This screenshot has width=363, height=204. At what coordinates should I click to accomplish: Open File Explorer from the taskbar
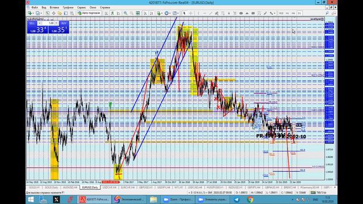tap(153, 199)
